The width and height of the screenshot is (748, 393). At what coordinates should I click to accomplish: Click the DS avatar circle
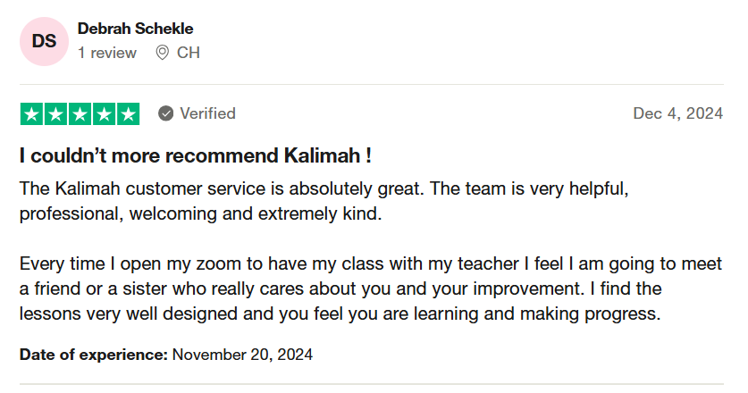tap(44, 41)
